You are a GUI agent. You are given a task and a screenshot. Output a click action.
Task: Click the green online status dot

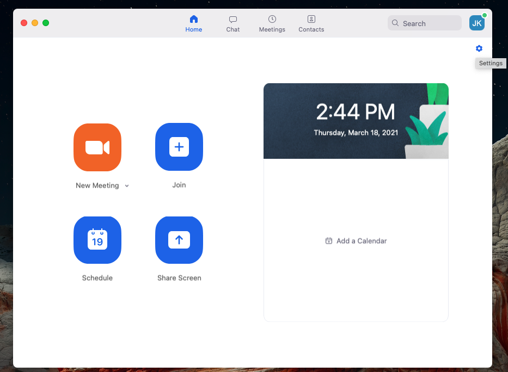coord(485,15)
